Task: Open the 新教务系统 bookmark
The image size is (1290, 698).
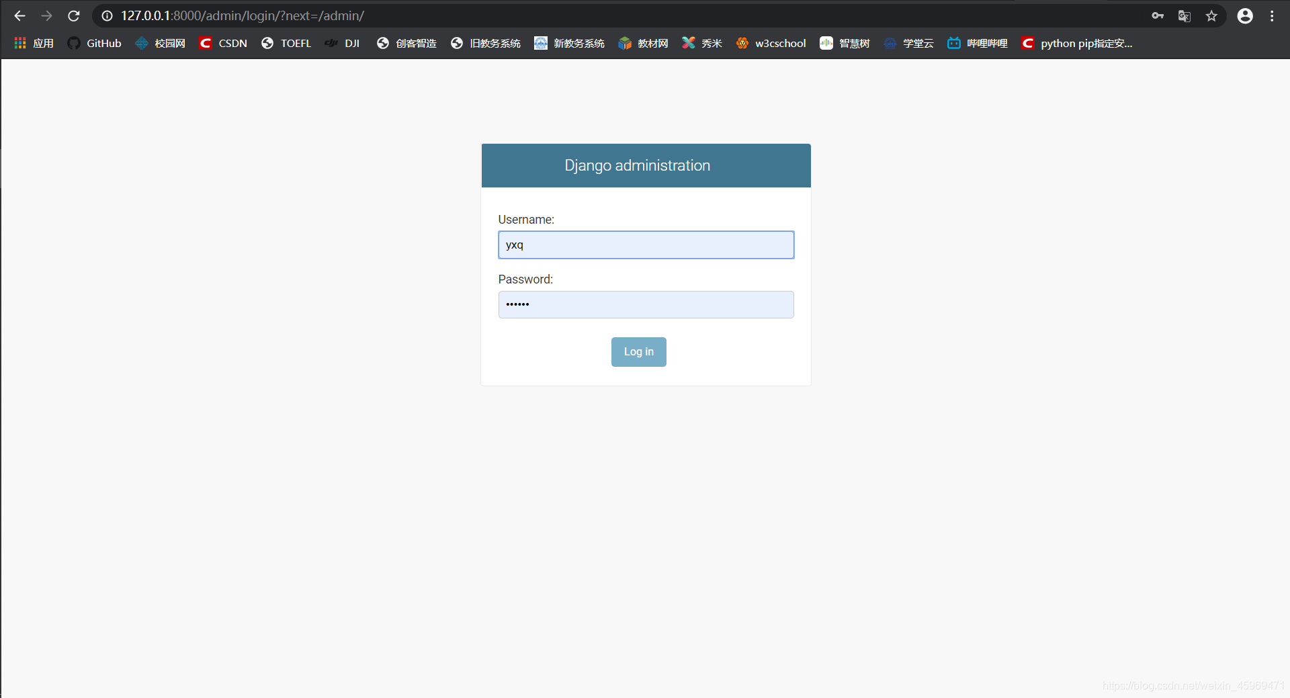Action: click(569, 43)
